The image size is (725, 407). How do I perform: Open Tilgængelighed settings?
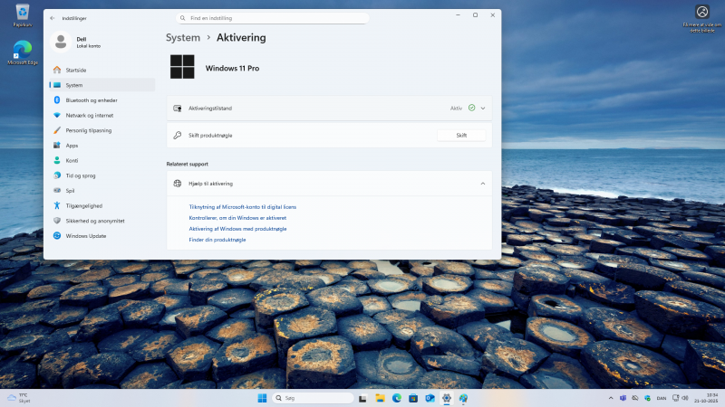tap(83, 205)
